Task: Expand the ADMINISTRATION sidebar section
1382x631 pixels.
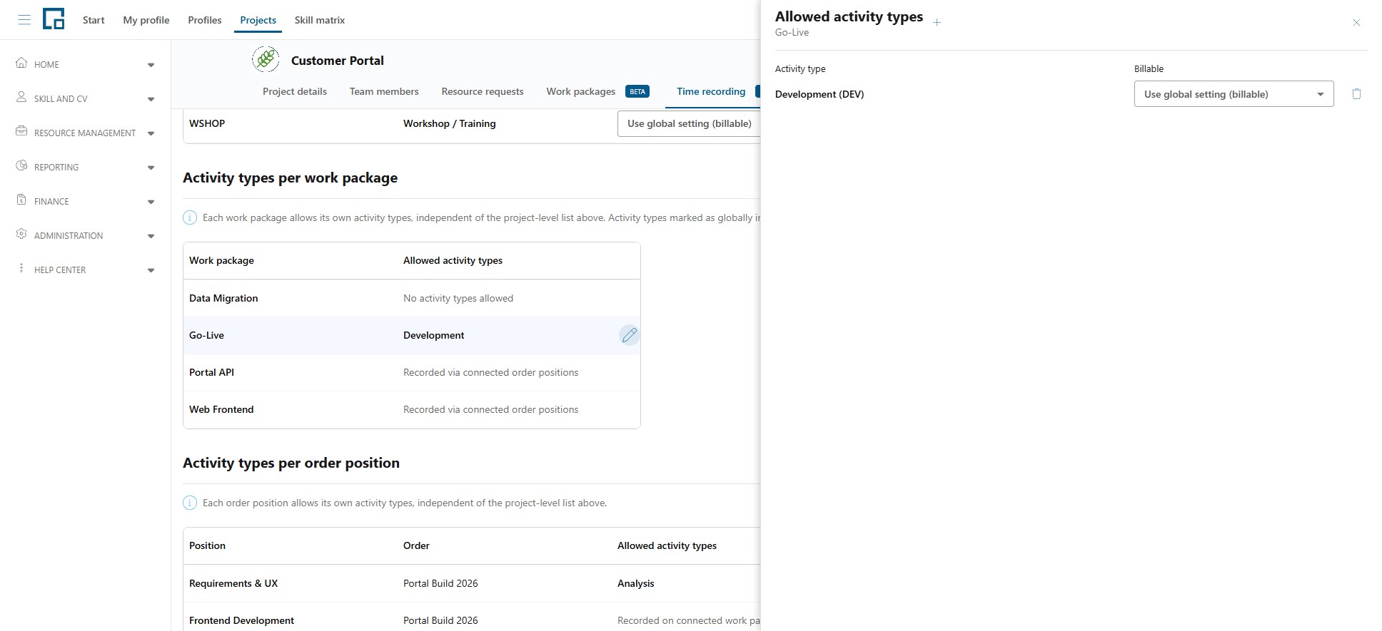Action: click(151, 236)
